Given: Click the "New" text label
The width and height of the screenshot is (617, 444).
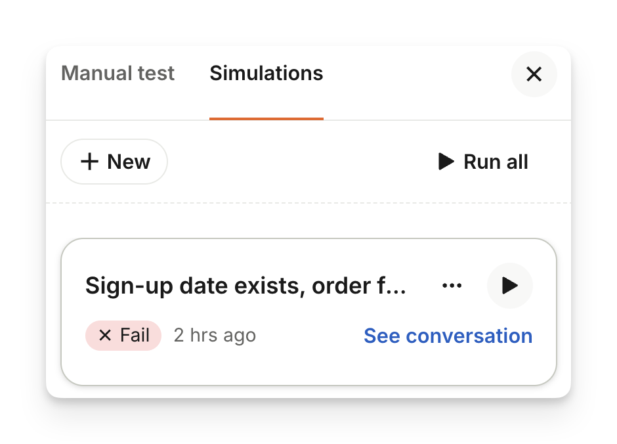Looking at the screenshot, I should point(129,162).
